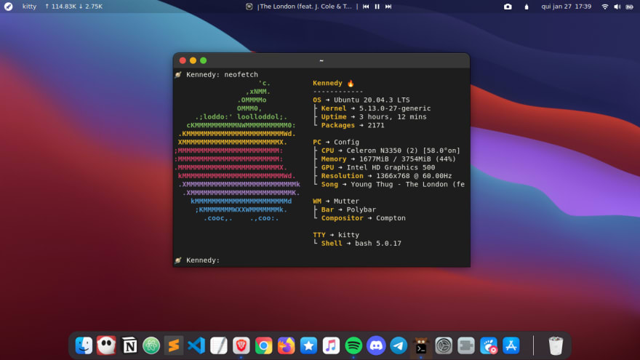
Task: Open Brave browser in the dock
Action: point(241,345)
